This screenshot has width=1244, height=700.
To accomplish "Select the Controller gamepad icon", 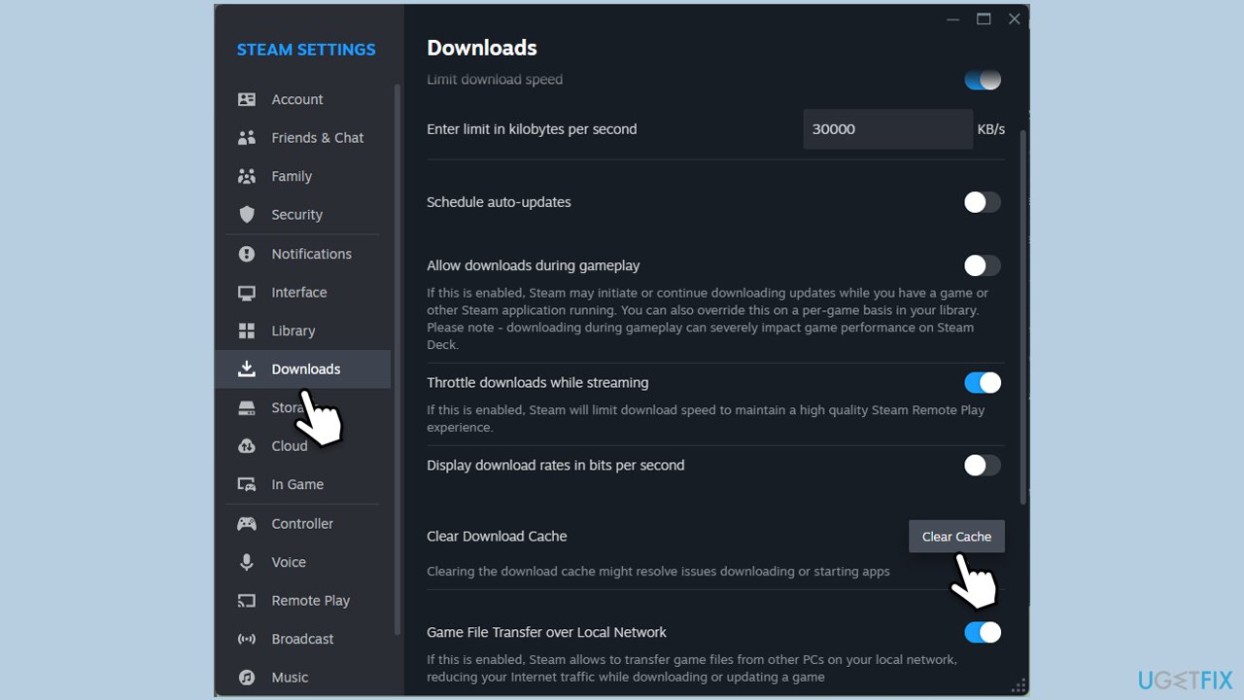I will click(247, 524).
